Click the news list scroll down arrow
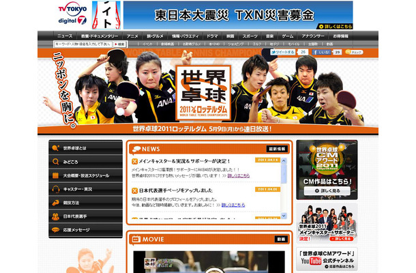 click(284, 216)
